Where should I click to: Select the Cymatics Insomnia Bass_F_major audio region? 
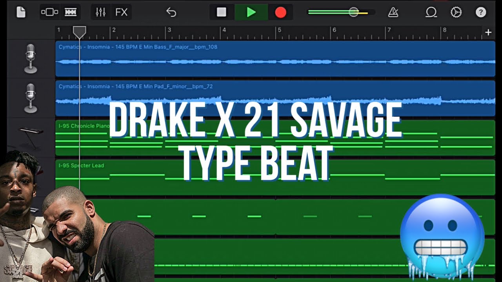pyautogui.click(x=275, y=59)
